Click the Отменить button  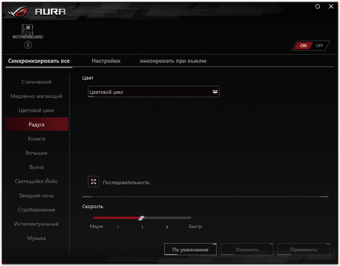point(247,249)
